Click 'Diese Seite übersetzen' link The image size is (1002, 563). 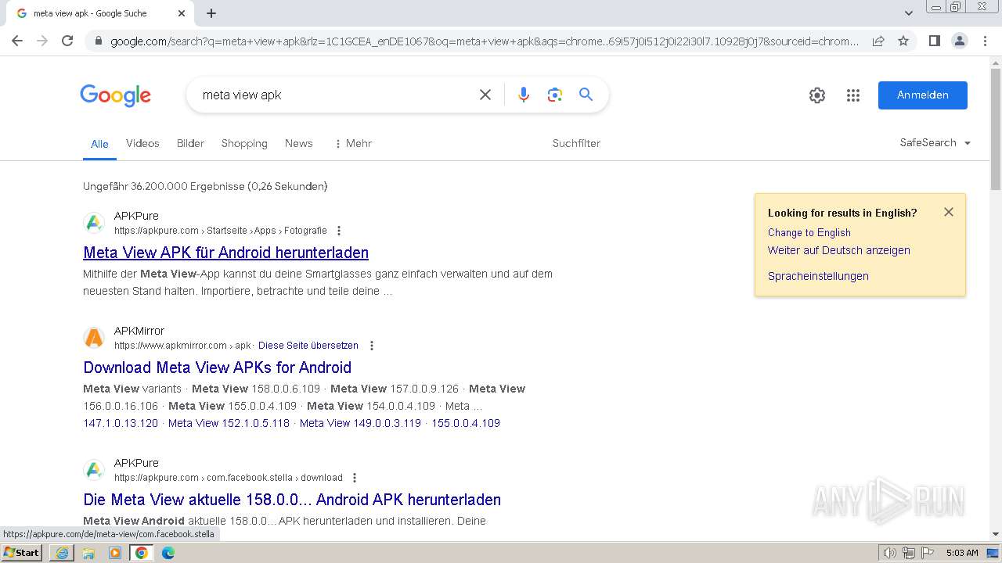click(308, 346)
